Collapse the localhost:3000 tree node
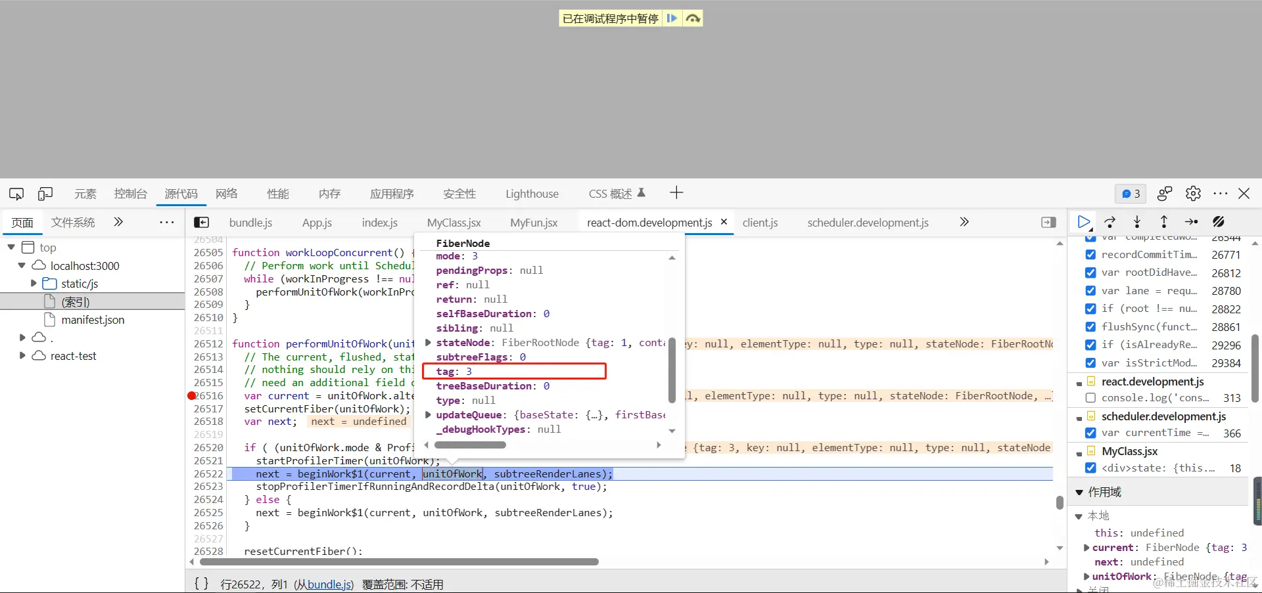Screen dimensions: 1262x593 click(x=22, y=266)
